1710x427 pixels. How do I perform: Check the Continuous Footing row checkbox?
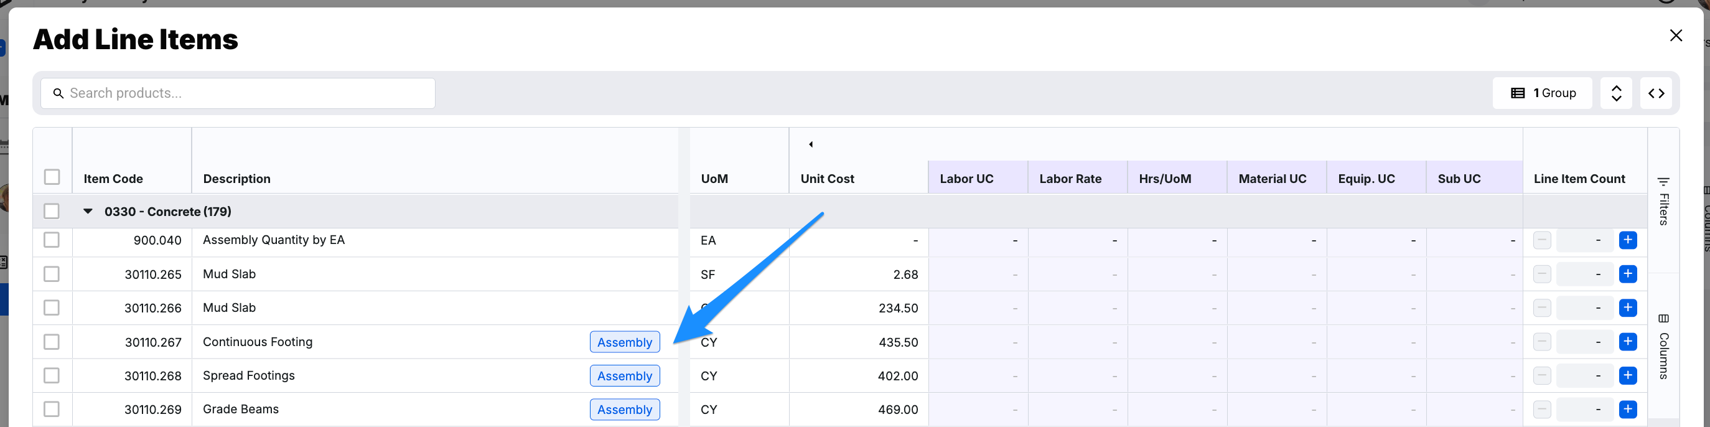coord(52,341)
